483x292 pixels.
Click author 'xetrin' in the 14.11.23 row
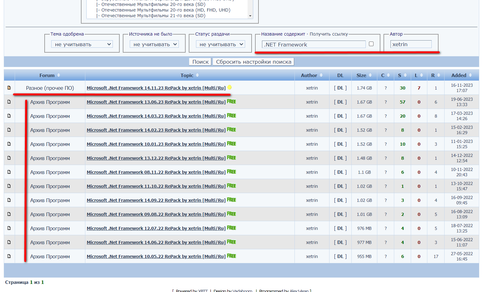click(x=312, y=88)
